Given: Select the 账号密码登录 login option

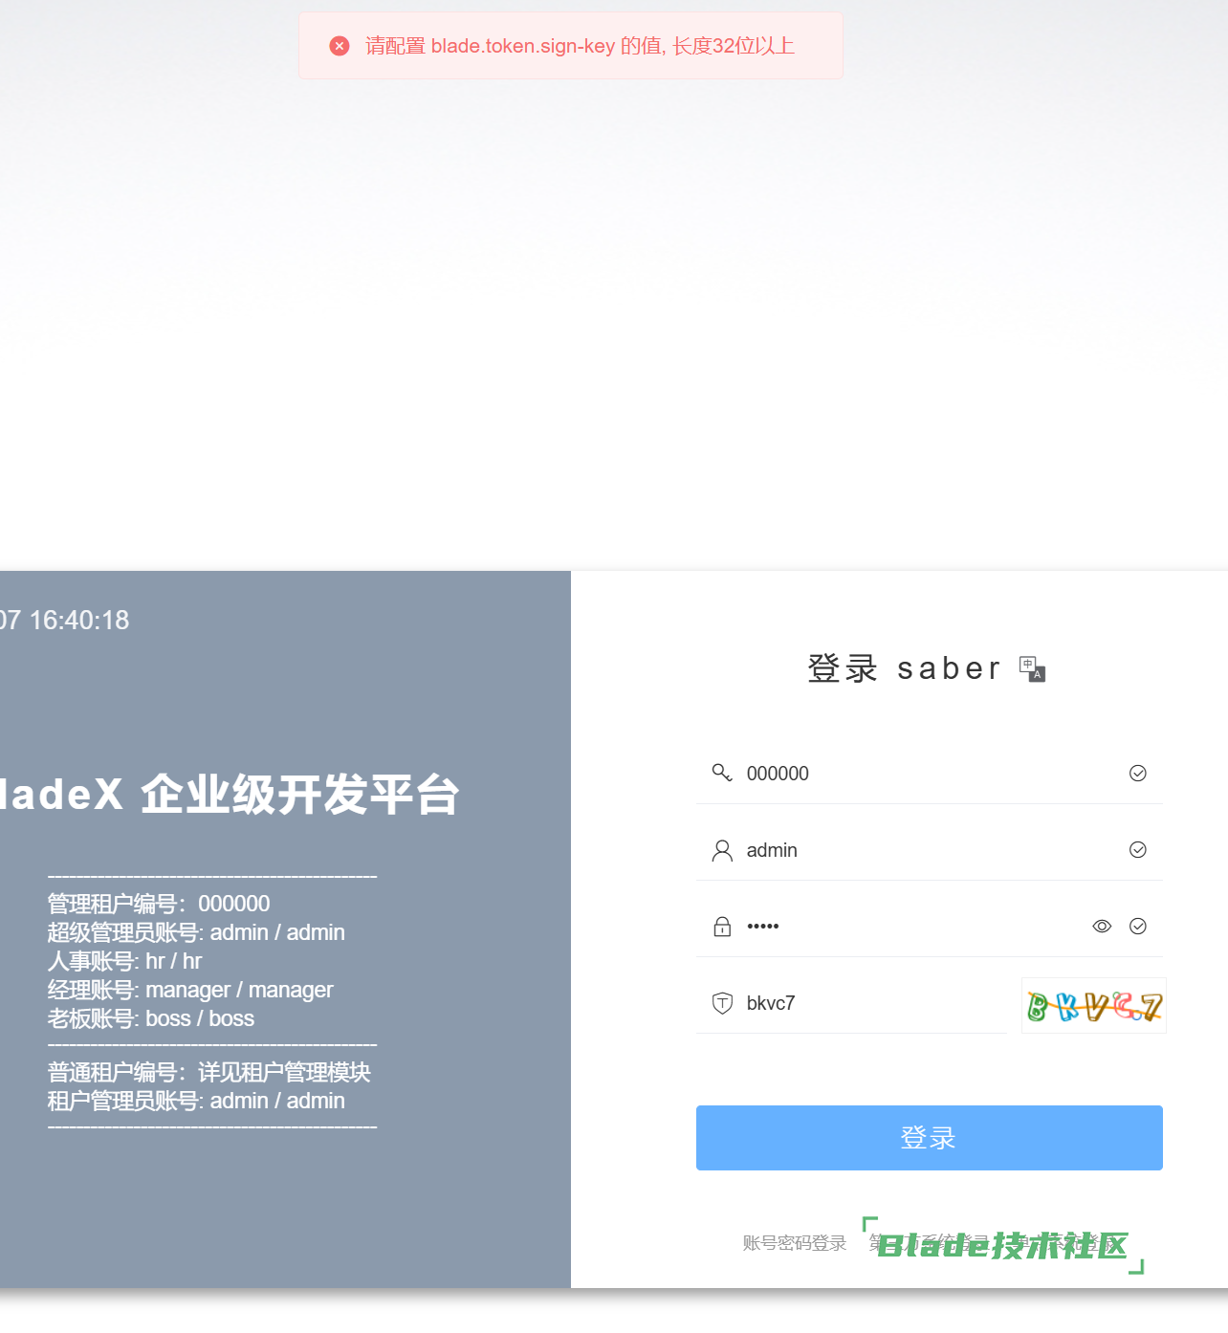Looking at the screenshot, I should point(795,1243).
